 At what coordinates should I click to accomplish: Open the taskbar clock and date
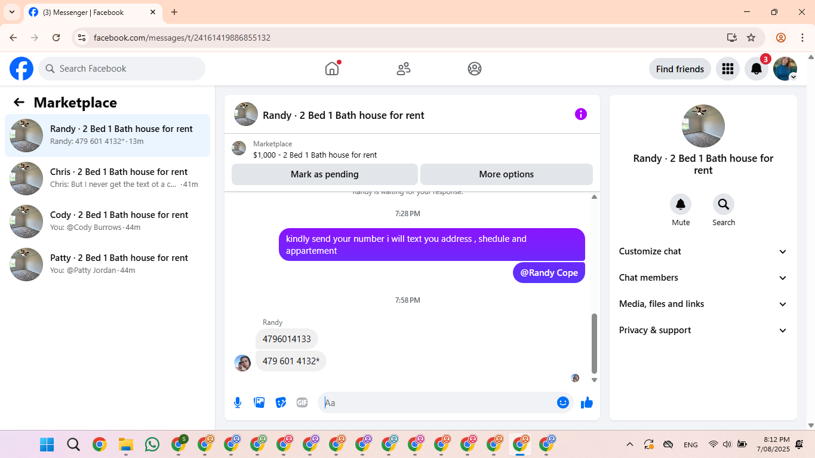(773, 444)
